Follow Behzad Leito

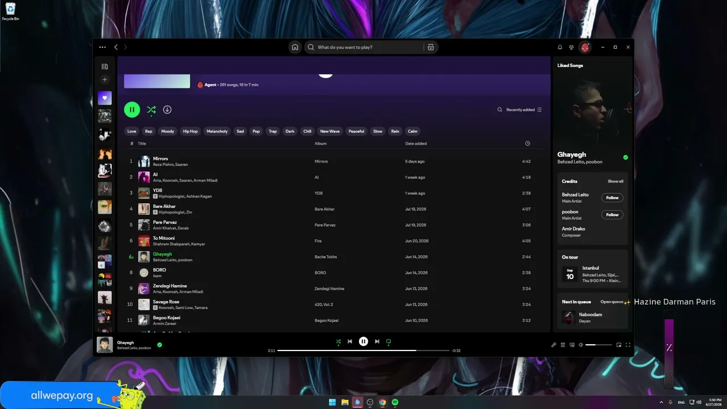coord(612,198)
